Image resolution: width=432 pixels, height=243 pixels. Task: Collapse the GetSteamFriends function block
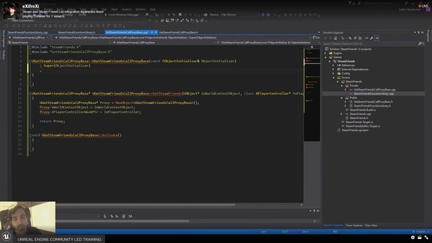pos(30,94)
